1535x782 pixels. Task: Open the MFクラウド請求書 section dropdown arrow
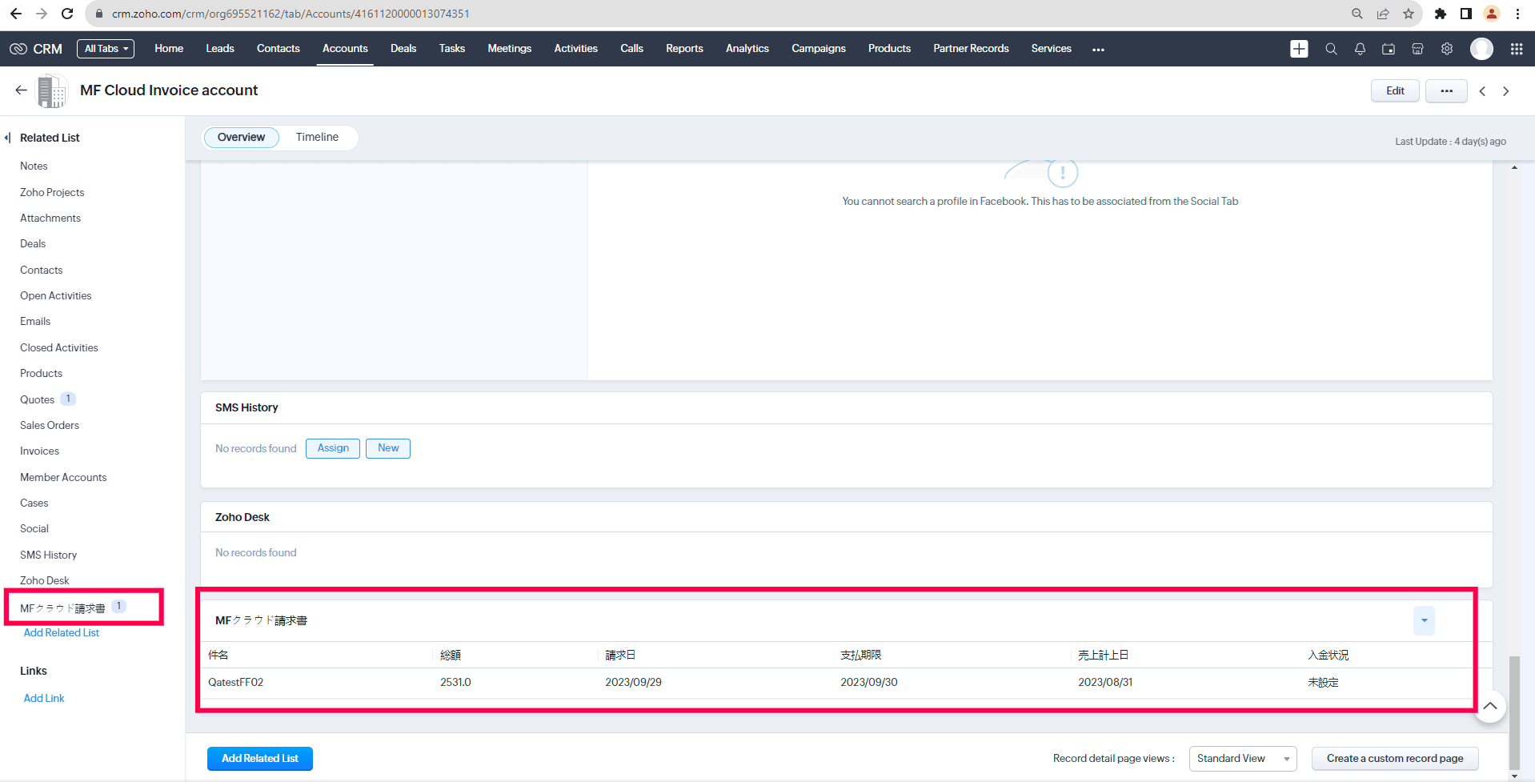(1424, 620)
